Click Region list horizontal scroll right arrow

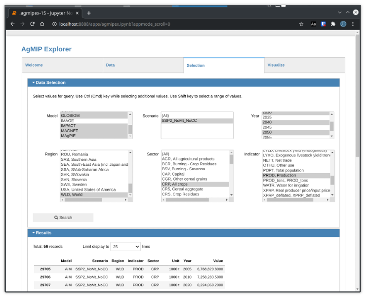click(126, 200)
